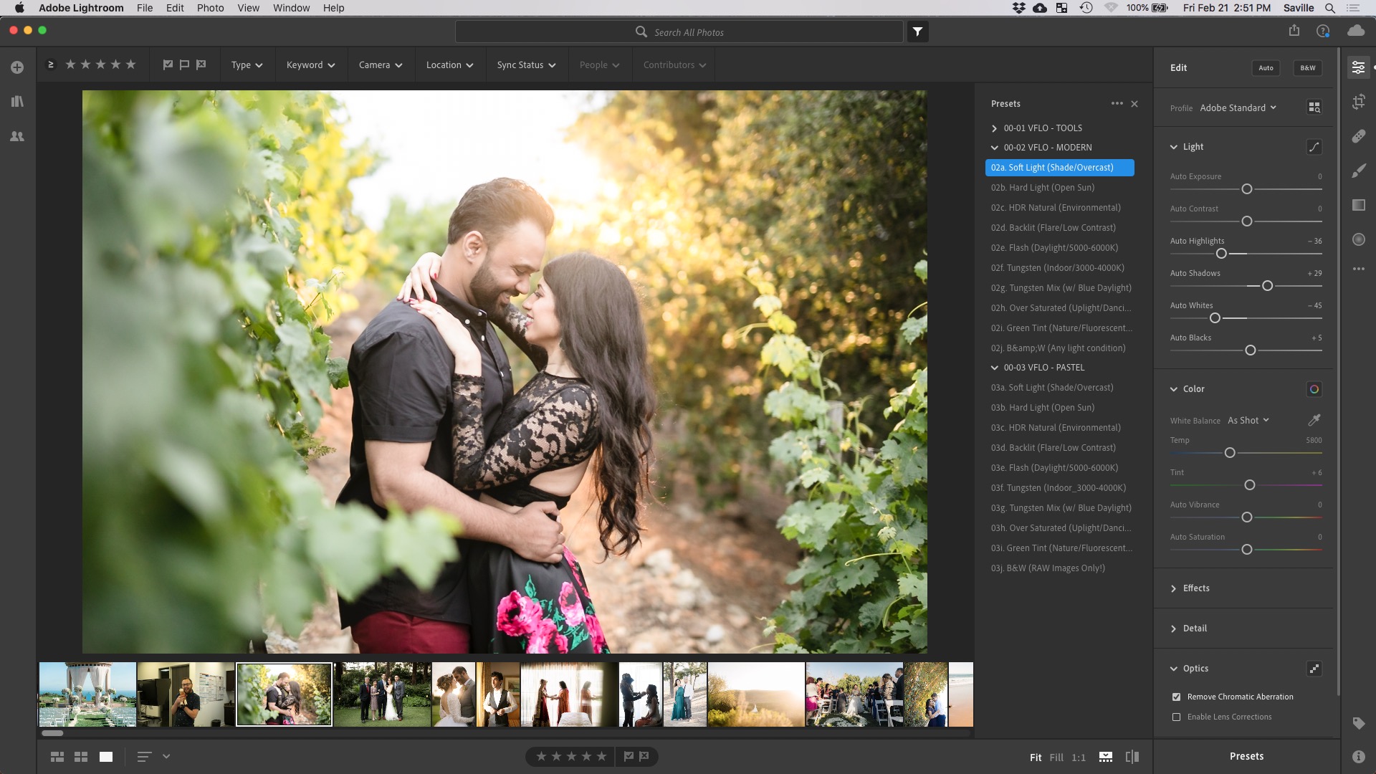Open the Crop & Rotate tool
Image resolution: width=1376 pixels, height=774 pixels.
tap(1359, 101)
